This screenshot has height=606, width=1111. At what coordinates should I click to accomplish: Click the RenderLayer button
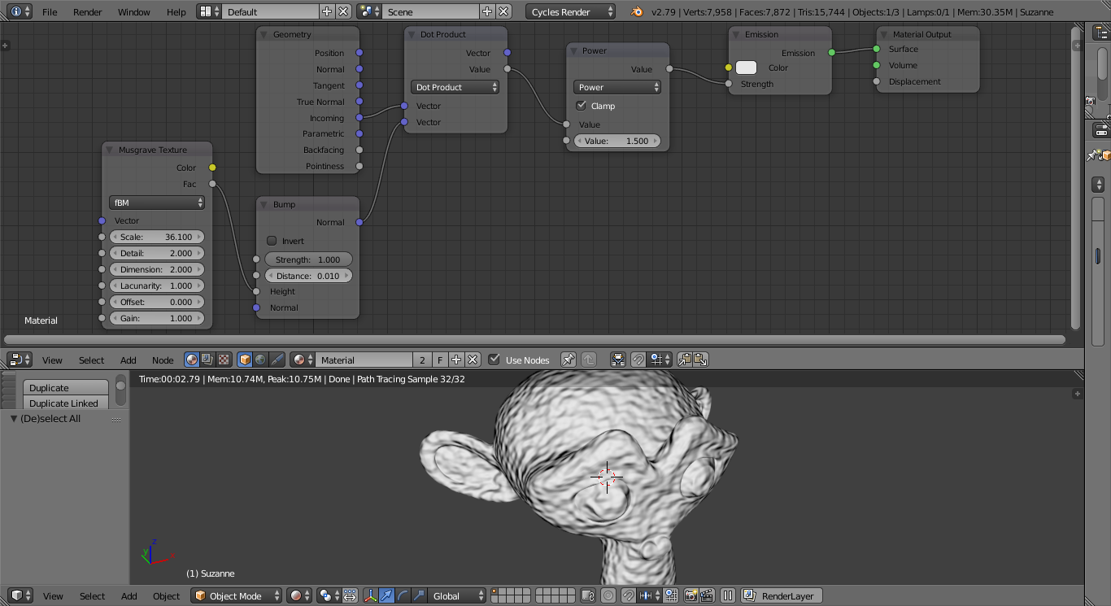tap(782, 595)
